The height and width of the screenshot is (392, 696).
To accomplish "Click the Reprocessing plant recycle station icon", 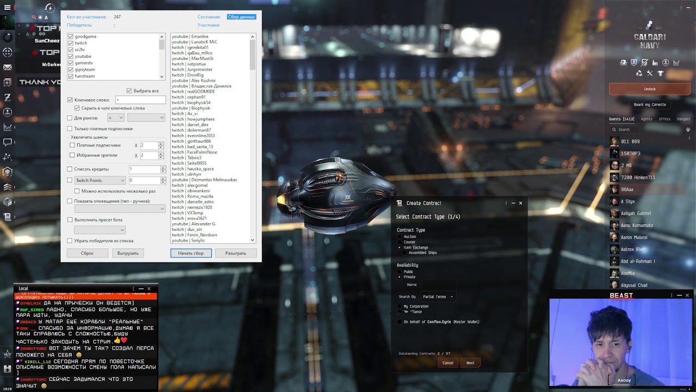I will (x=639, y=73).
